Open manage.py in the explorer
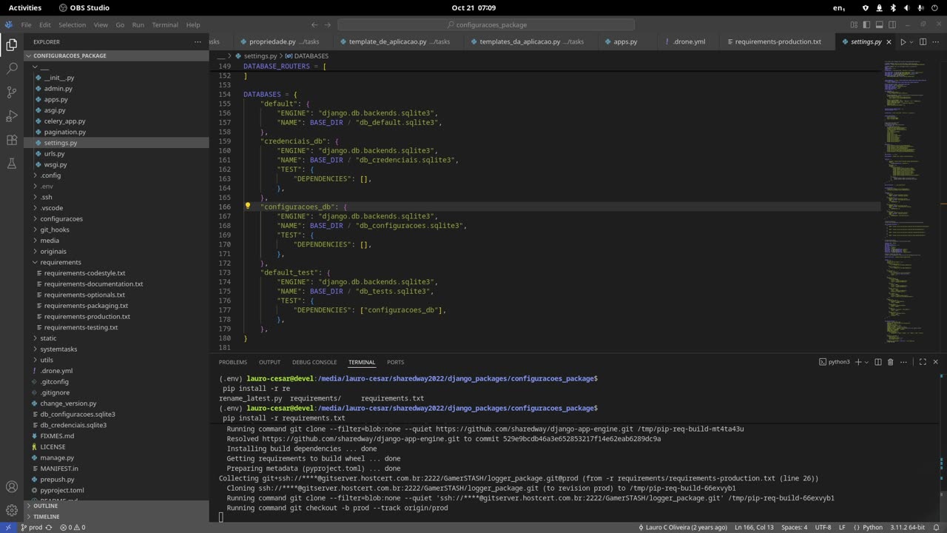This screenshot has width=947, height=533. [57, 457]
